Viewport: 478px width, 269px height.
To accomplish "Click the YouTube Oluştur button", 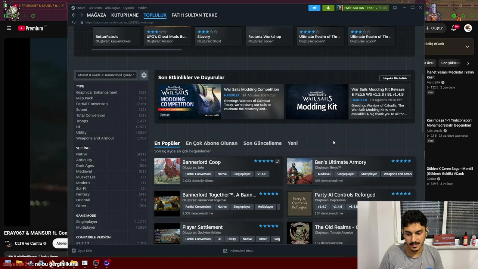I will pos(435,28).
